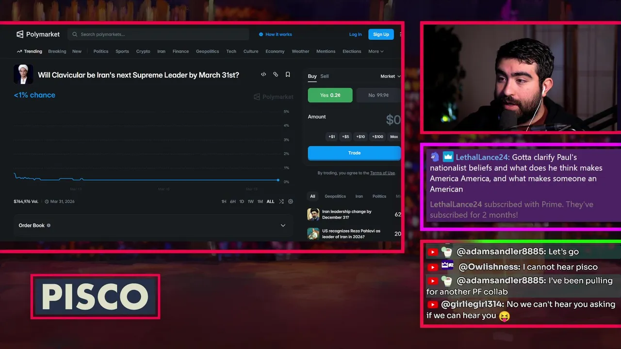
Task: Open Elections in the navigation bar
Action: tap(352, 51)
